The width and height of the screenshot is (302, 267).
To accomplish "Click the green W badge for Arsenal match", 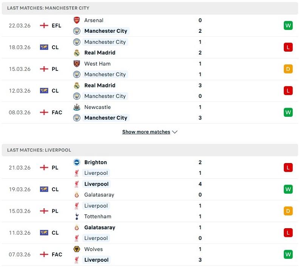I will click(288, 26).
